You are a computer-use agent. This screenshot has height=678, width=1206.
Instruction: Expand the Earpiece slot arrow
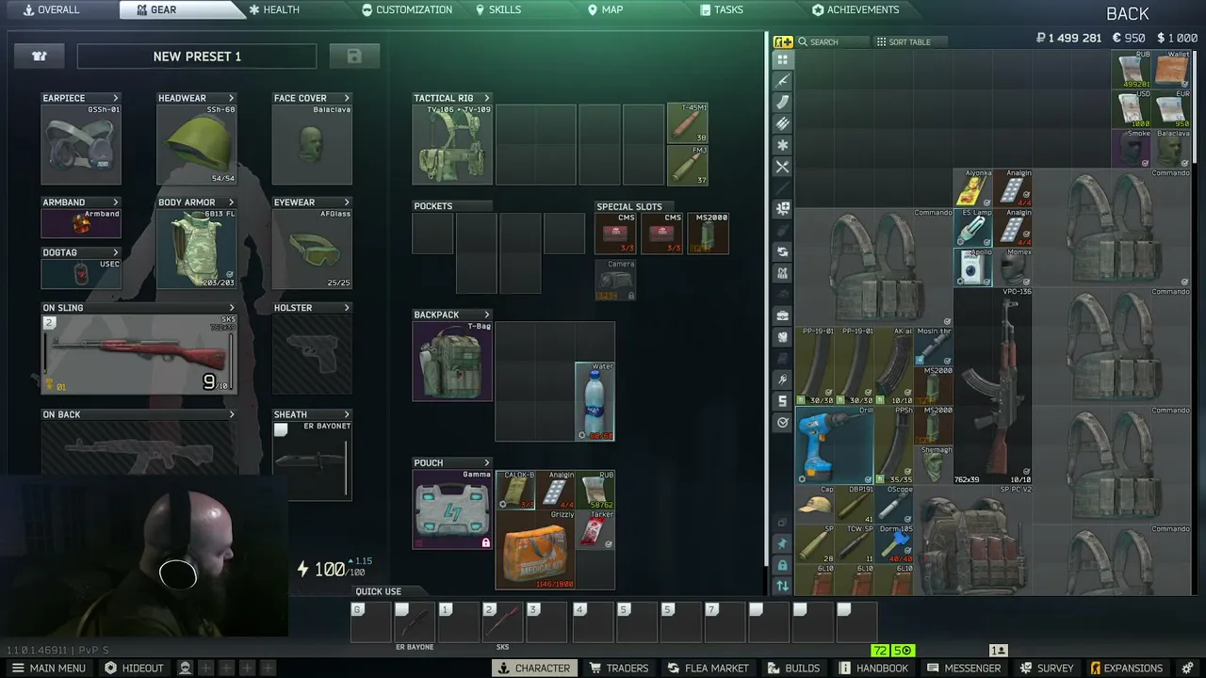[x=116, y=98]
